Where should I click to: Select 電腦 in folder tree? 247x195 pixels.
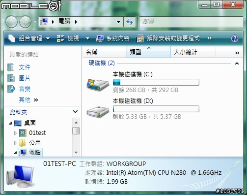point(35,153)
